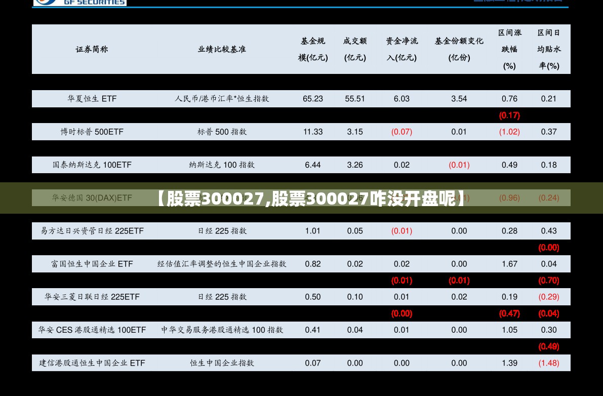Screen dimensions: 603x396
Task: Click fund size value 0.07
Action: 313,363
